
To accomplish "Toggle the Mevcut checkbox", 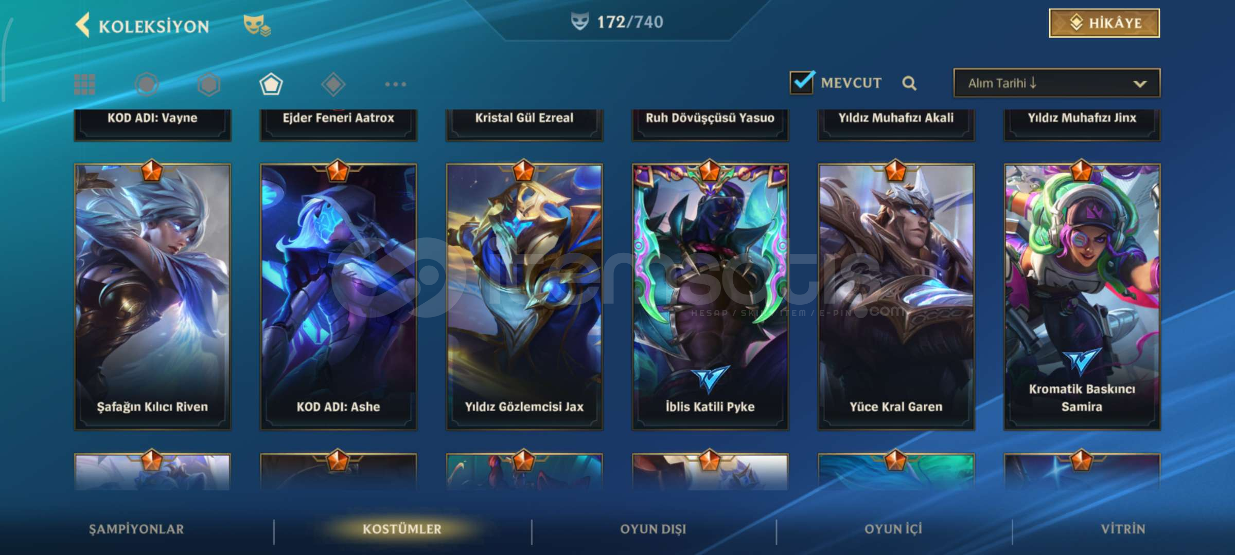I will [802, 82].
